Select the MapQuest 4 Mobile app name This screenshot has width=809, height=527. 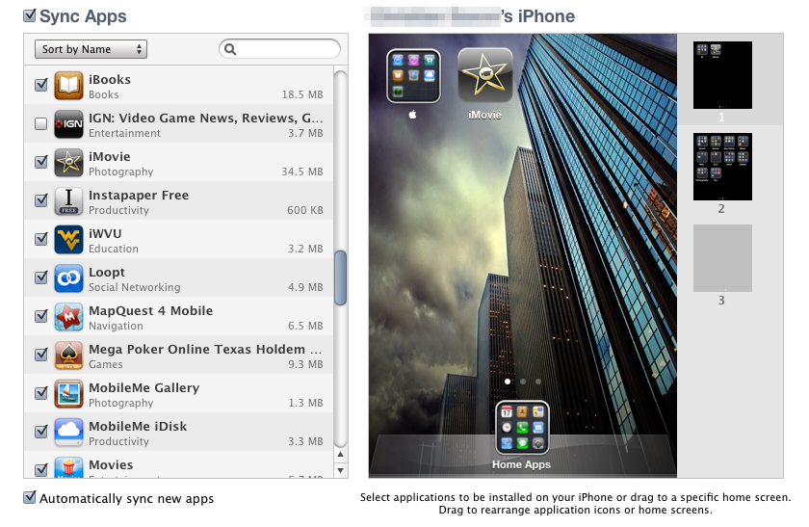click(x=150, y=311)
